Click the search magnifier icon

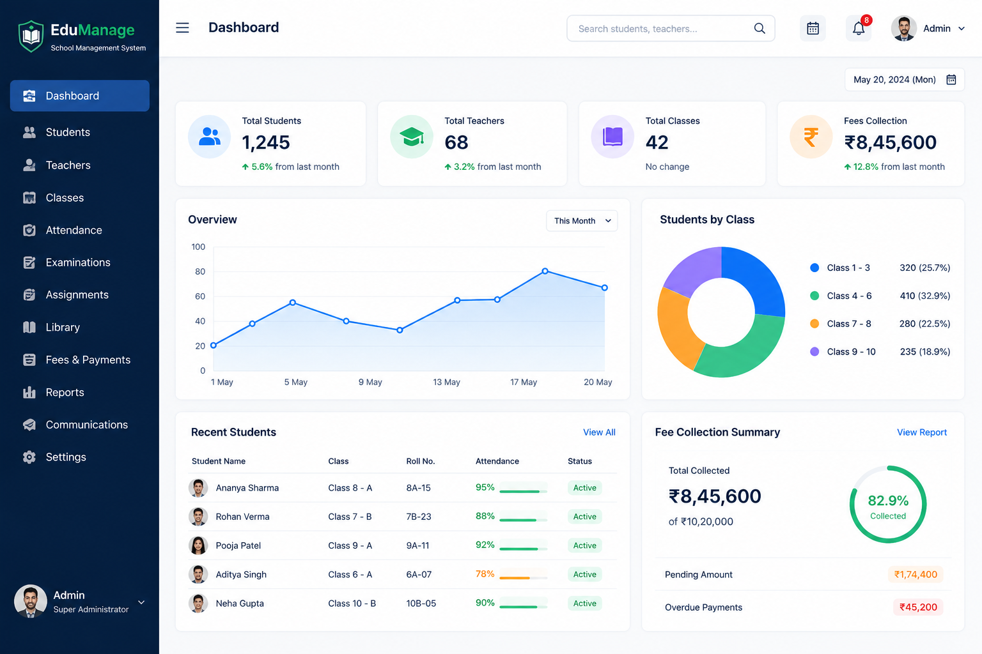(760, 28)
